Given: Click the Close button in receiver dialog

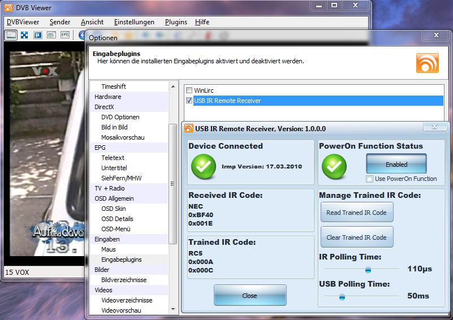Looking at the screenshot, I should click(250, 295).
